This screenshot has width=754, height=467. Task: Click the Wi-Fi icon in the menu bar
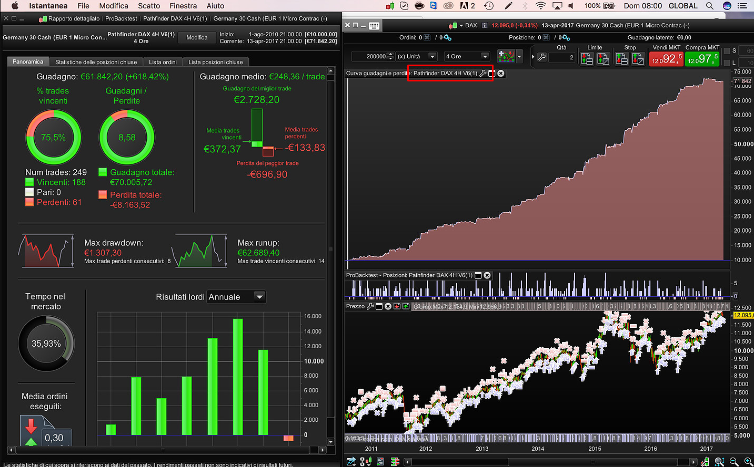pyautogui.click(x=541, y=6)
